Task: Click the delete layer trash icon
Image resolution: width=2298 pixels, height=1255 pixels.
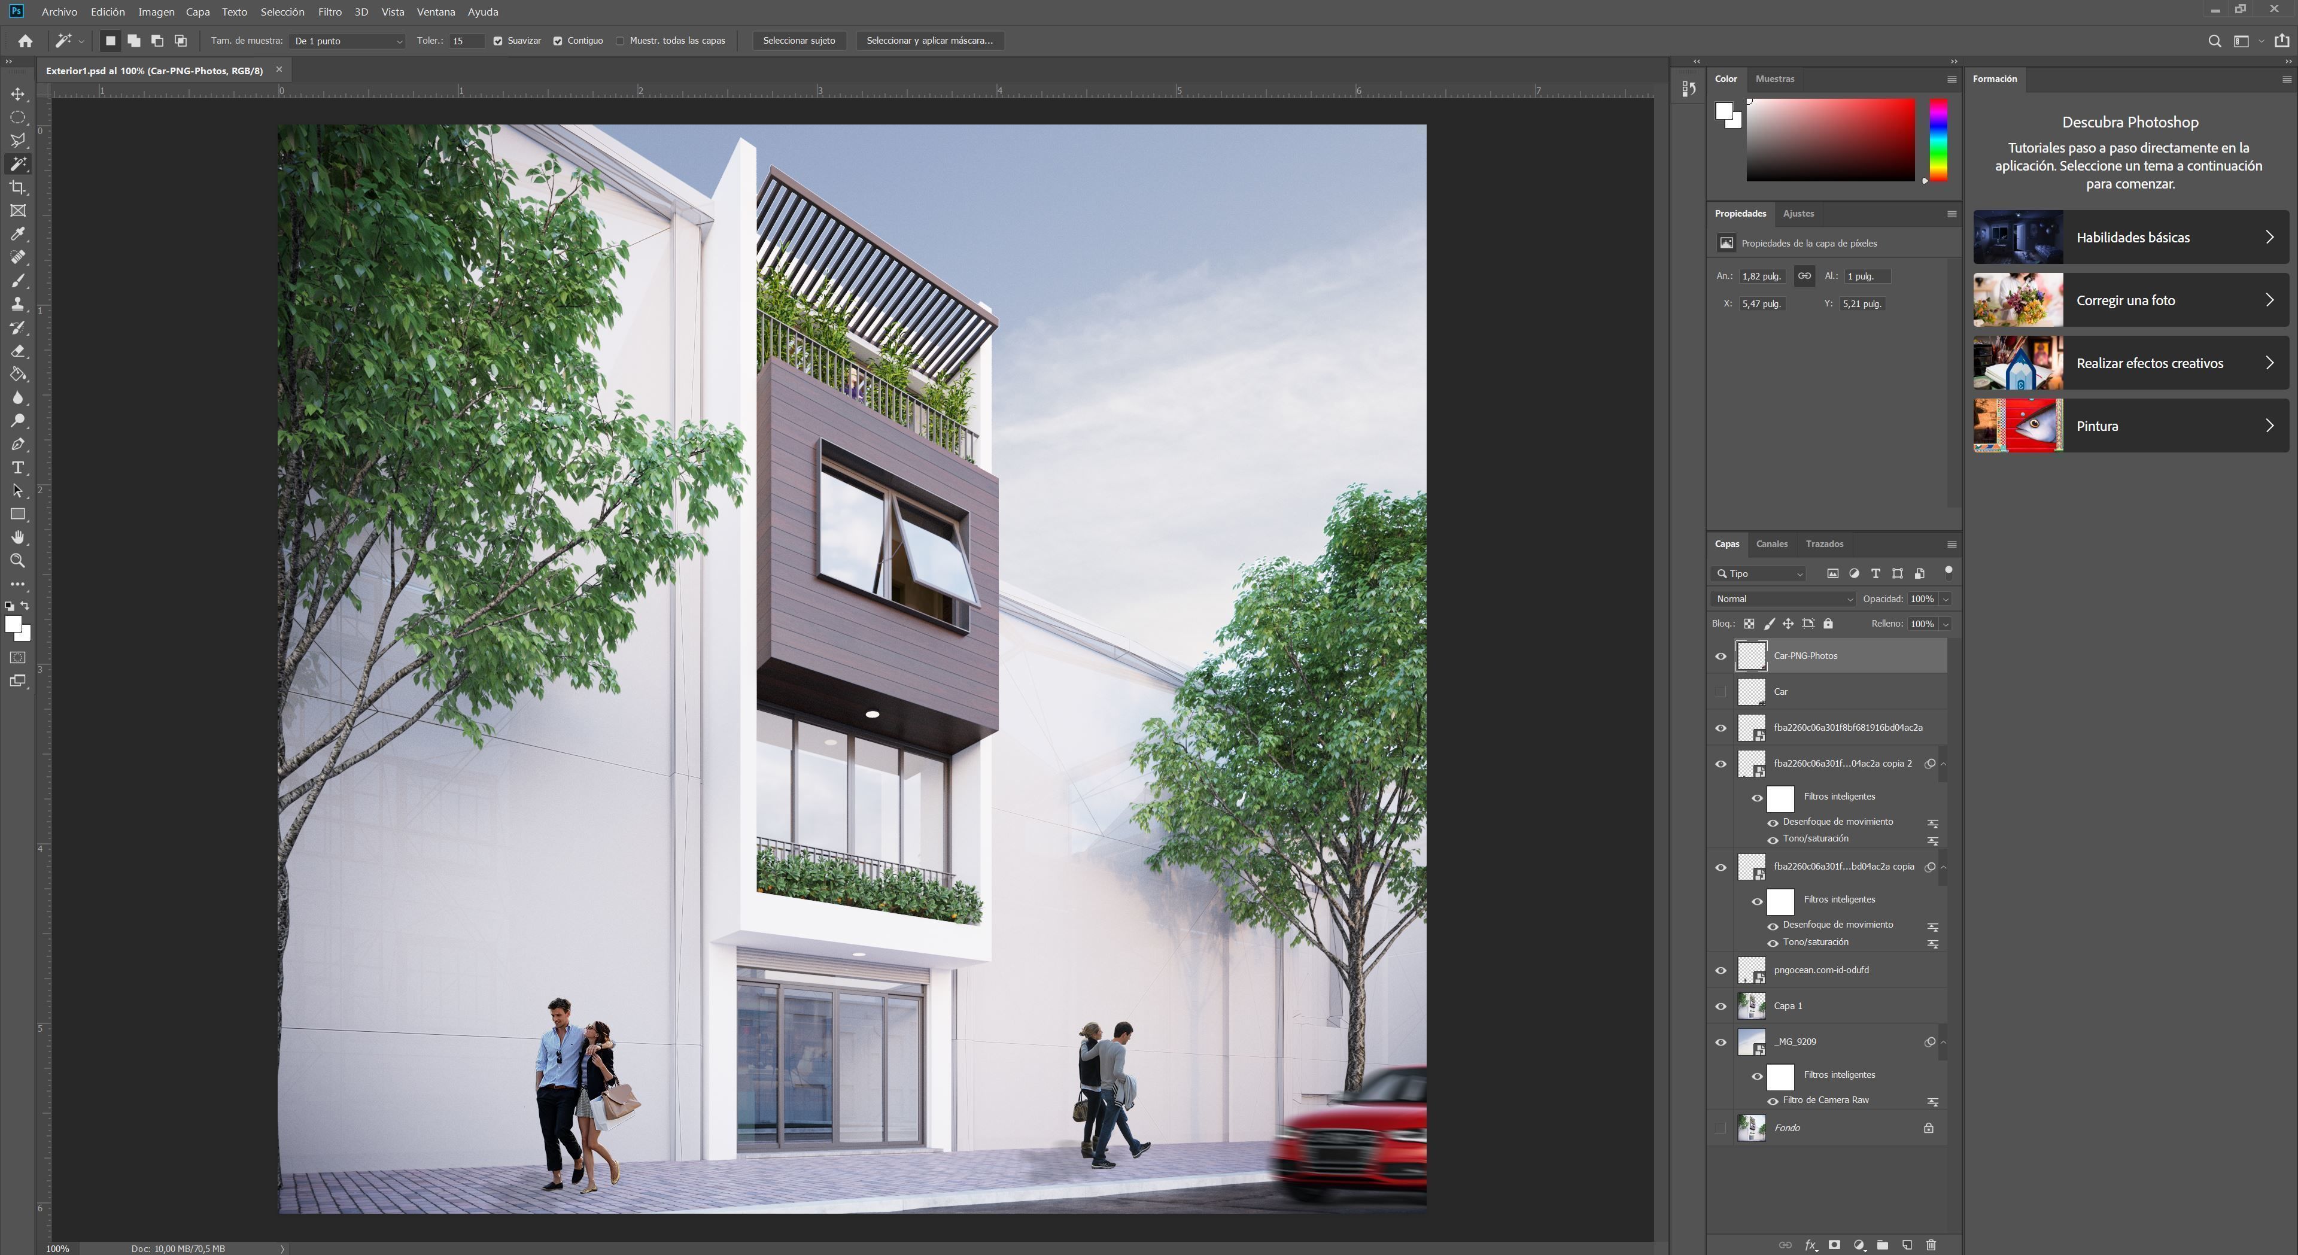Action: 1931,1245
